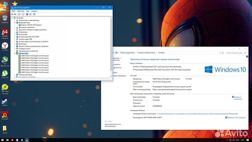Open MSI Afterburner desktop icon
Viewport: 252px width, 142px height.
5,61
